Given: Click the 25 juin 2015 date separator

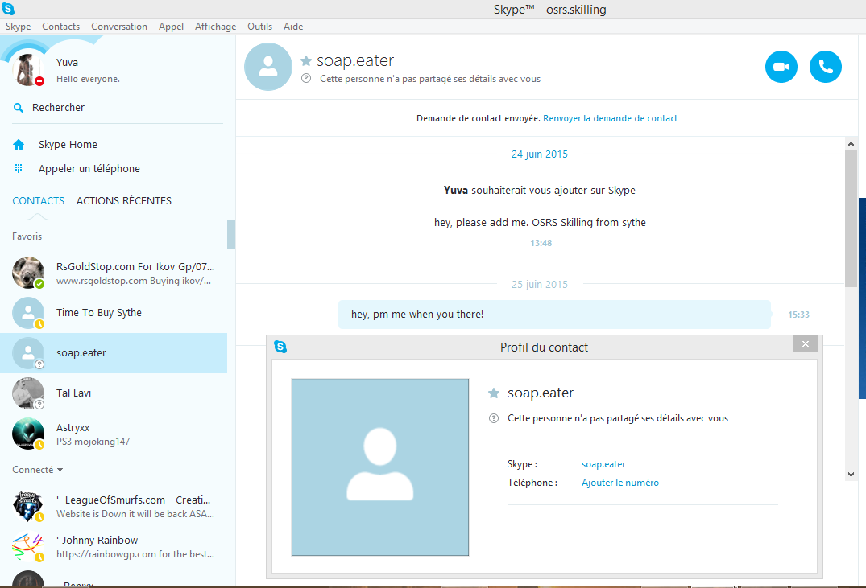Looking at the screenshot, I should click(x=540, y=284).
